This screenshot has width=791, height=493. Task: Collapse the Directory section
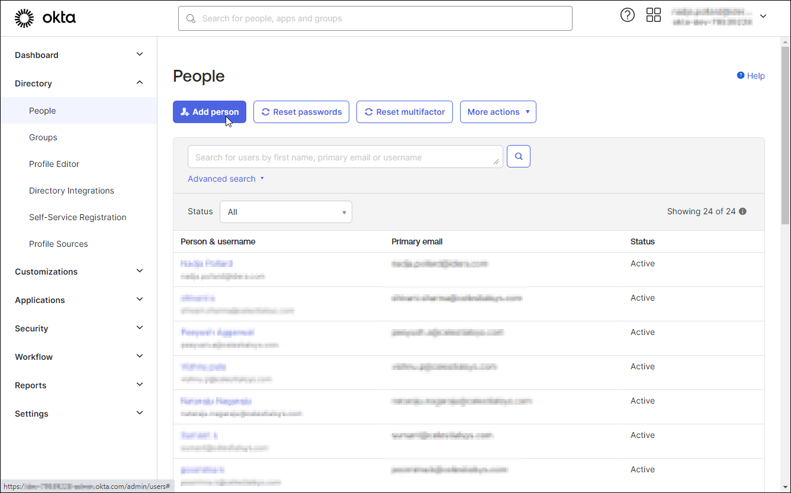coord(79,83)
